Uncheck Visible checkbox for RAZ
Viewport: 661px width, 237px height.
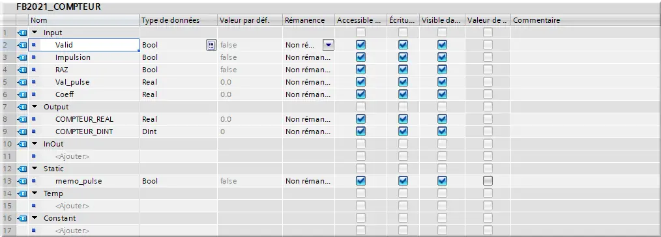click(442, 70)
